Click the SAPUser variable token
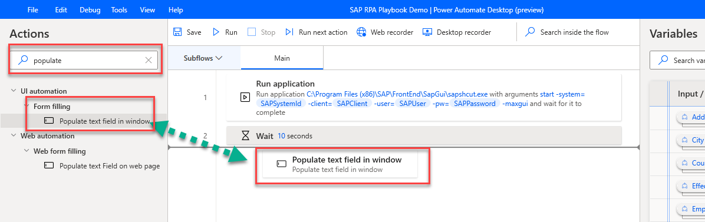Screen dimensions: 705x222 412,104
